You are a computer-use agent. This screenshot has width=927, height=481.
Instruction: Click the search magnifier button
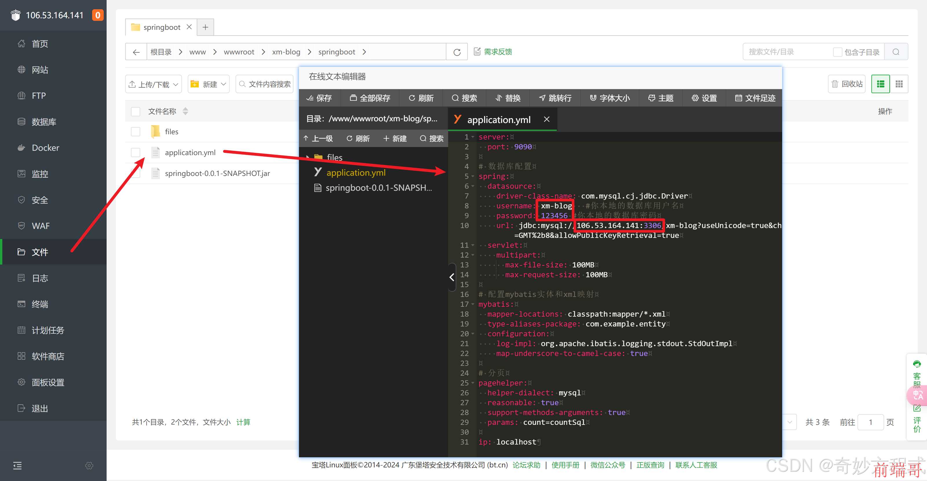[896, 52]
